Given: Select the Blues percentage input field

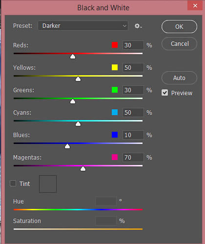Looking at the screenshot, I should tap(133, 135).
